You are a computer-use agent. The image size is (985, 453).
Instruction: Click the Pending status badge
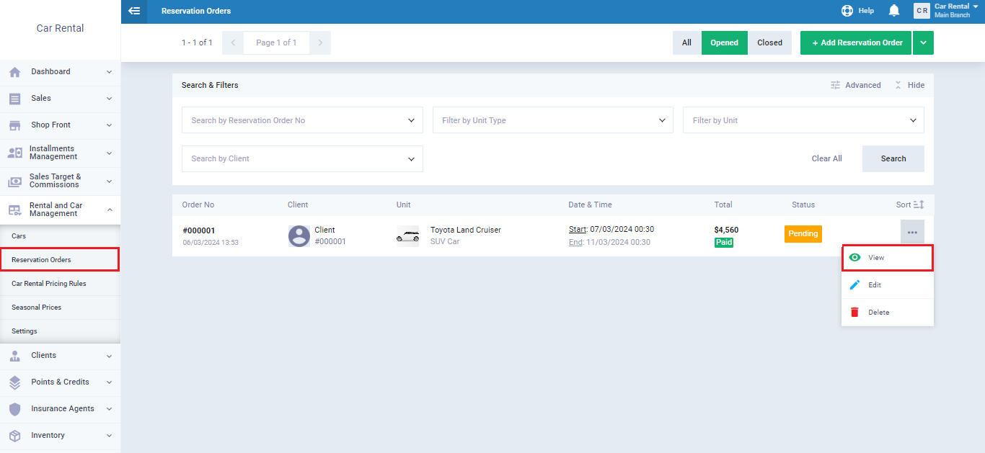(x=803, y=233)
